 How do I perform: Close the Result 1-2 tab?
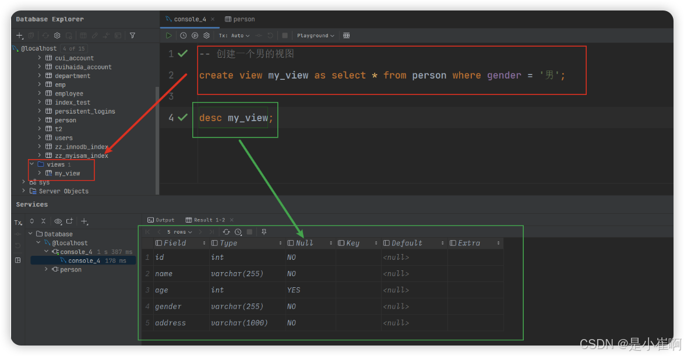point(232,220)
